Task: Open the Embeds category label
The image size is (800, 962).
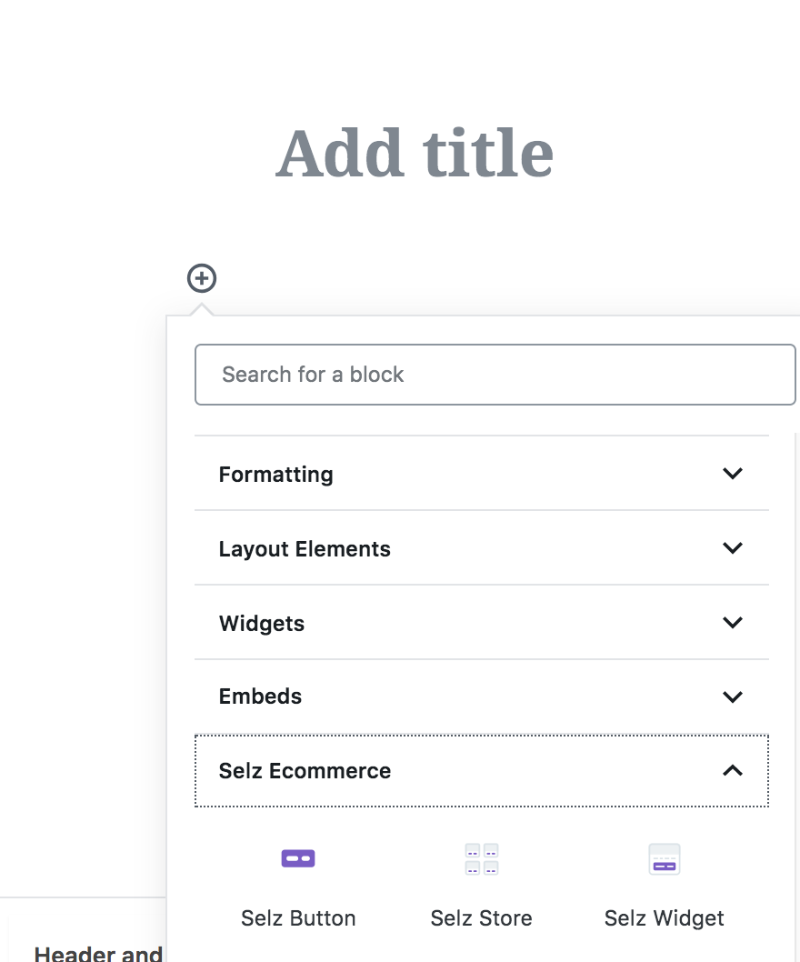Action: pyautogui.click(x=261, y=696)
